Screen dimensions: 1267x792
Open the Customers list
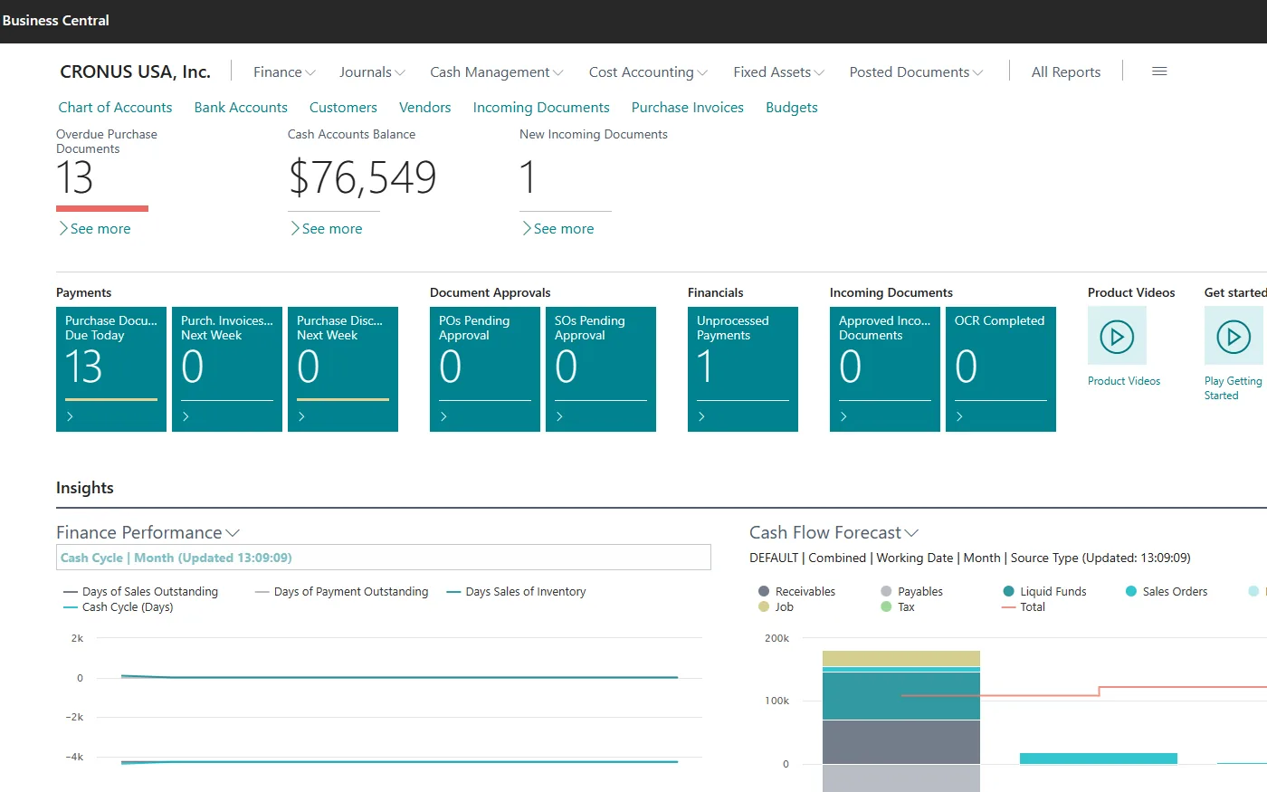(343, 107)
